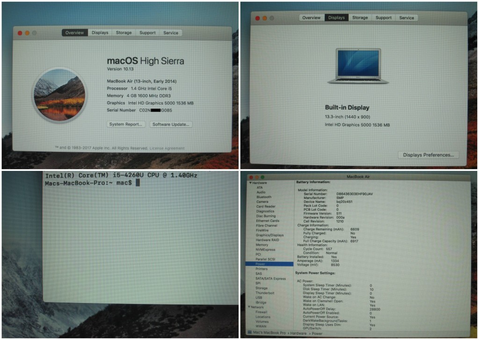The height and width of the screenshot is (340, 479).
Task: Select Bluetooth in the Hardware list
Action: [x=264, y=197]
